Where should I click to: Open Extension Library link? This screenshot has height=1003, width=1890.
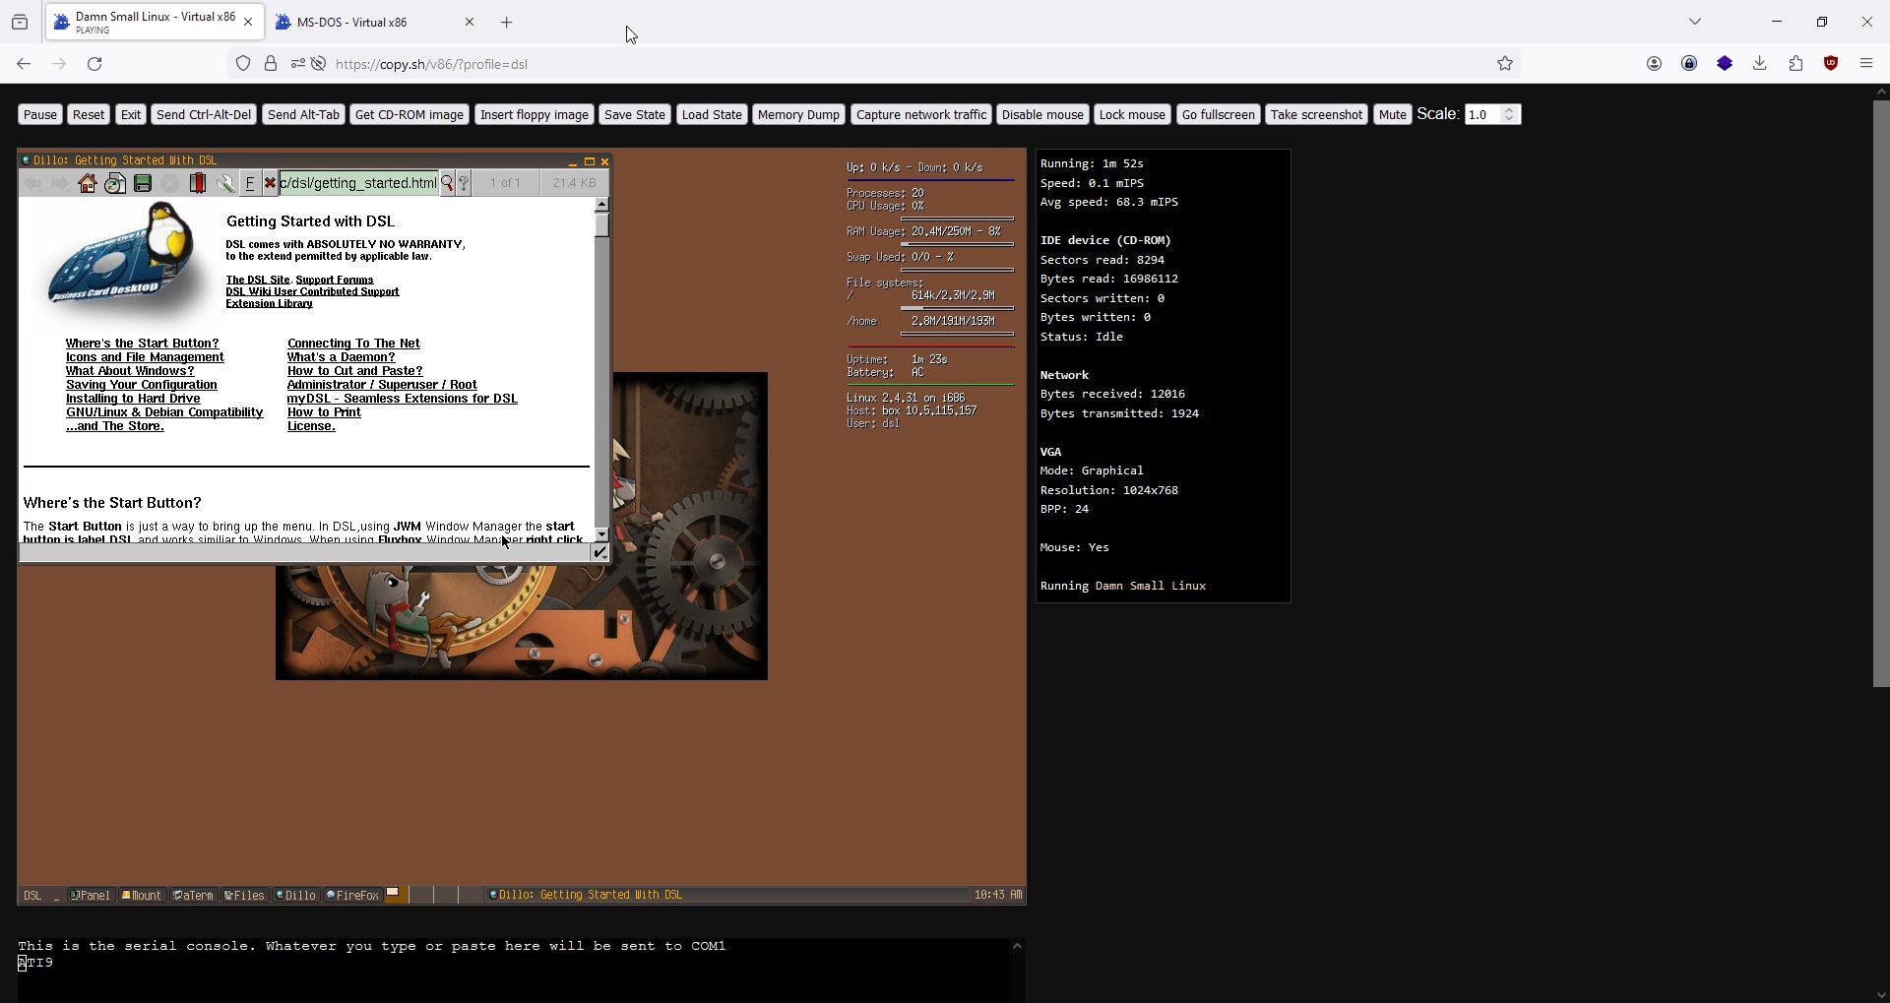[269, 303]
